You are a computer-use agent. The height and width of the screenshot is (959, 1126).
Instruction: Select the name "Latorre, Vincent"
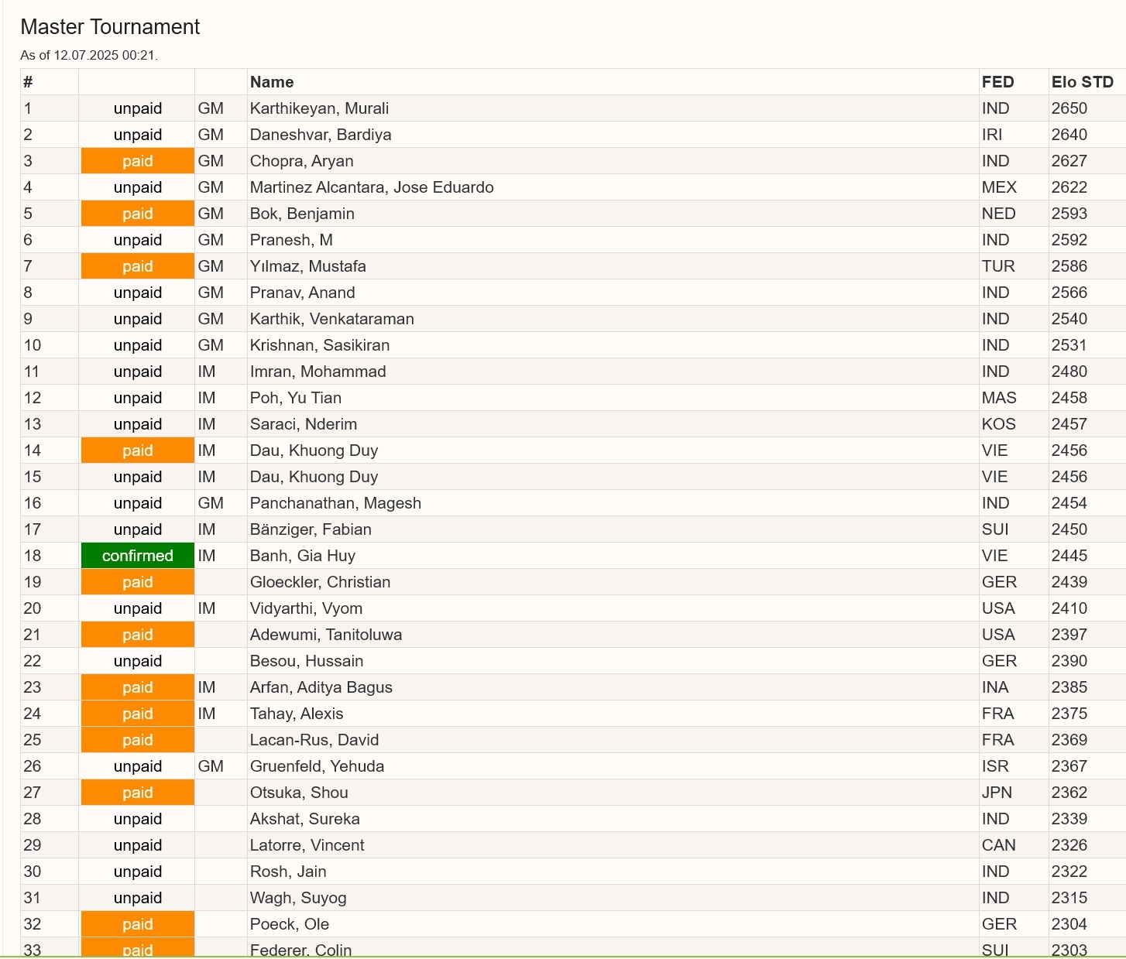[307, 845]
